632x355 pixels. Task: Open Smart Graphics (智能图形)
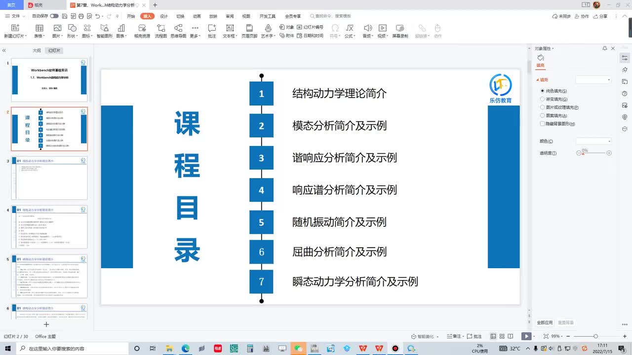pyautogui.click(x=104, y=28)
